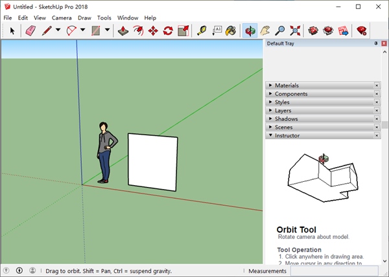Select the Rectangle shape tool
This screenshot has width=389, height=277.
[96, 31]
